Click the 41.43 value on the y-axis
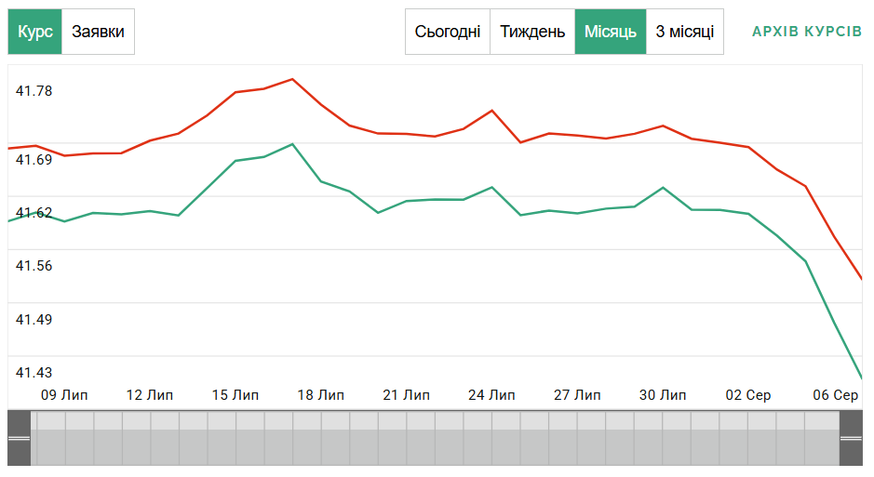874x477 pixels. 34,373
